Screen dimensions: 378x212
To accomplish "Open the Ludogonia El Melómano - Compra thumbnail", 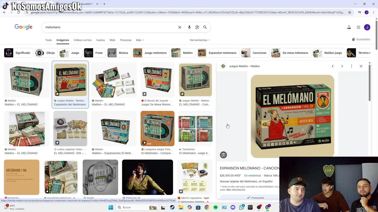I will coord(157,129).
